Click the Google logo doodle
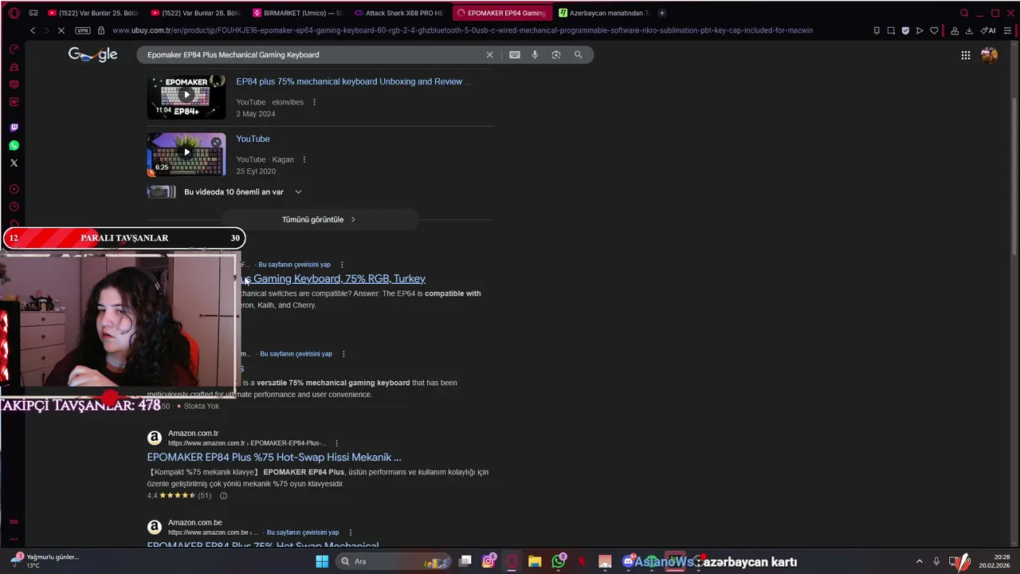 click(92, 54)
